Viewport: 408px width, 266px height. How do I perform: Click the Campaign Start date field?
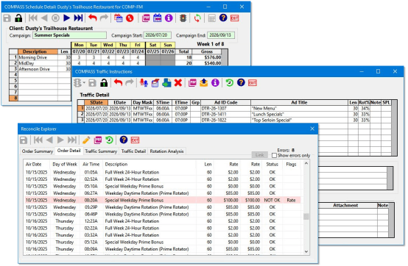[x=157, y=35]
